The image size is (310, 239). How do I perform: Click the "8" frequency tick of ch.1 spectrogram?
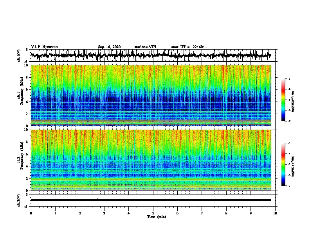coord(27,77)
